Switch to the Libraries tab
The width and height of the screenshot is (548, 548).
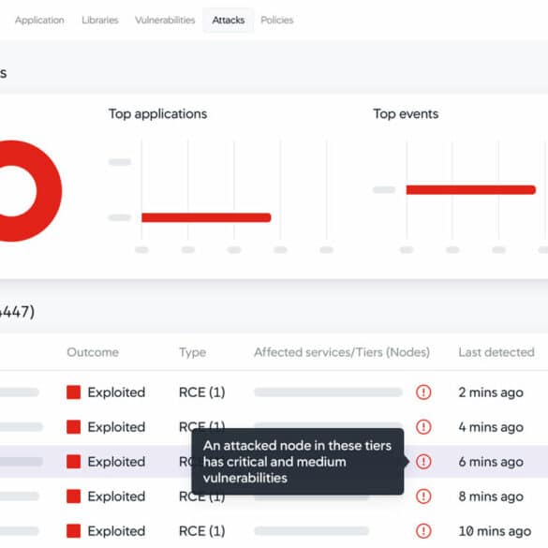tap(100, 20)
